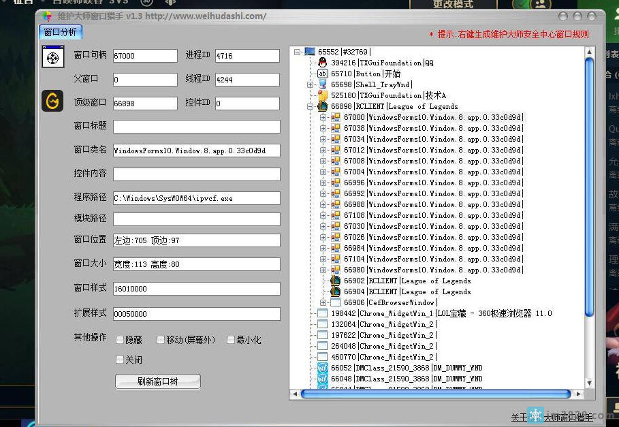Click the icon of 66902 RCLIENT entry

335,281
